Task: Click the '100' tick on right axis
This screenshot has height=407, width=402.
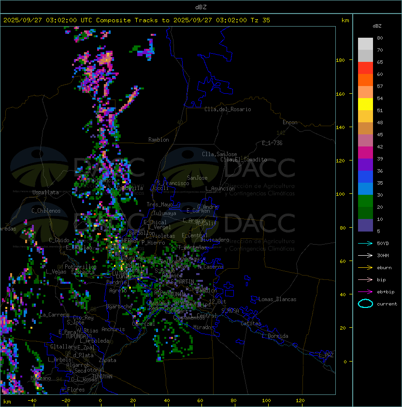Action: click(x=340, y=194)
